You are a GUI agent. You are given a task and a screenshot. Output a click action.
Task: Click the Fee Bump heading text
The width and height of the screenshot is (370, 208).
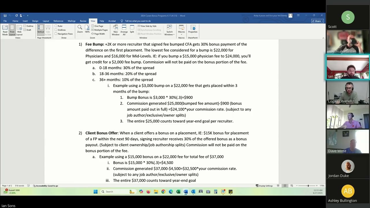(95, 44)
